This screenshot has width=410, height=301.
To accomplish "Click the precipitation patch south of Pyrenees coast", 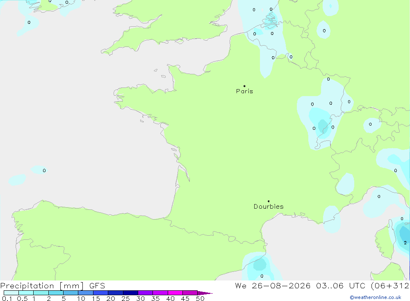I will [260, 264].
